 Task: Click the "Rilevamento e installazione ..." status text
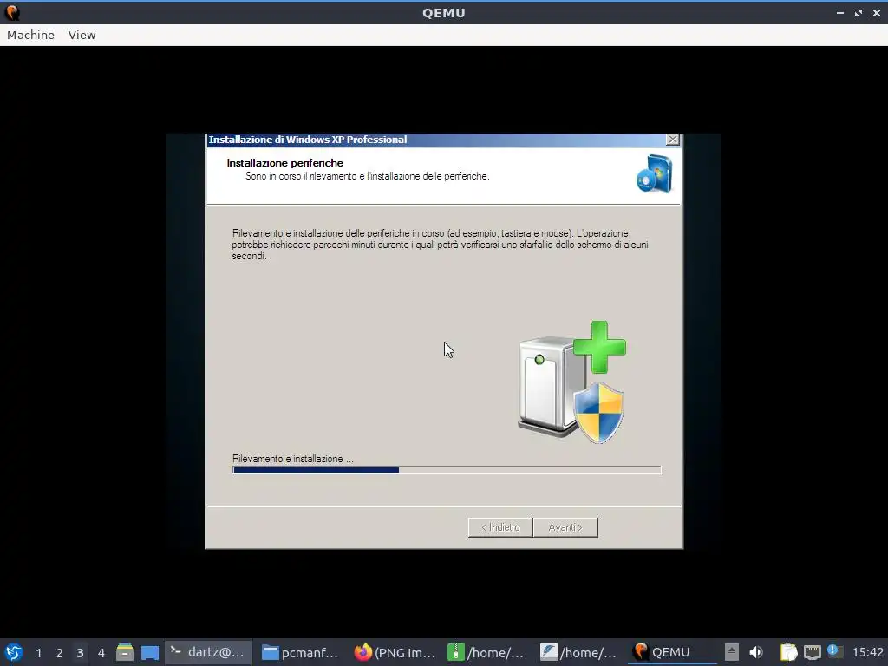293,459
